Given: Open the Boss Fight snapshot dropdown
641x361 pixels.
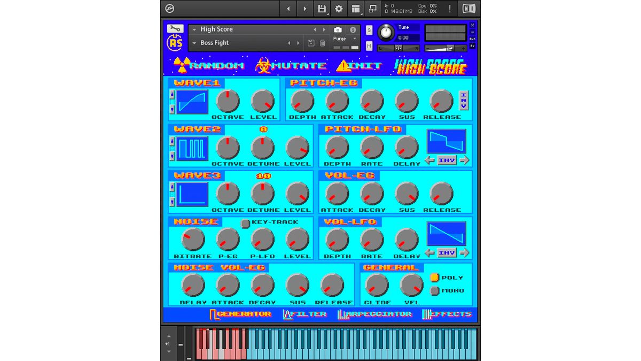Looking at the screenshot, I should point(194,43).
